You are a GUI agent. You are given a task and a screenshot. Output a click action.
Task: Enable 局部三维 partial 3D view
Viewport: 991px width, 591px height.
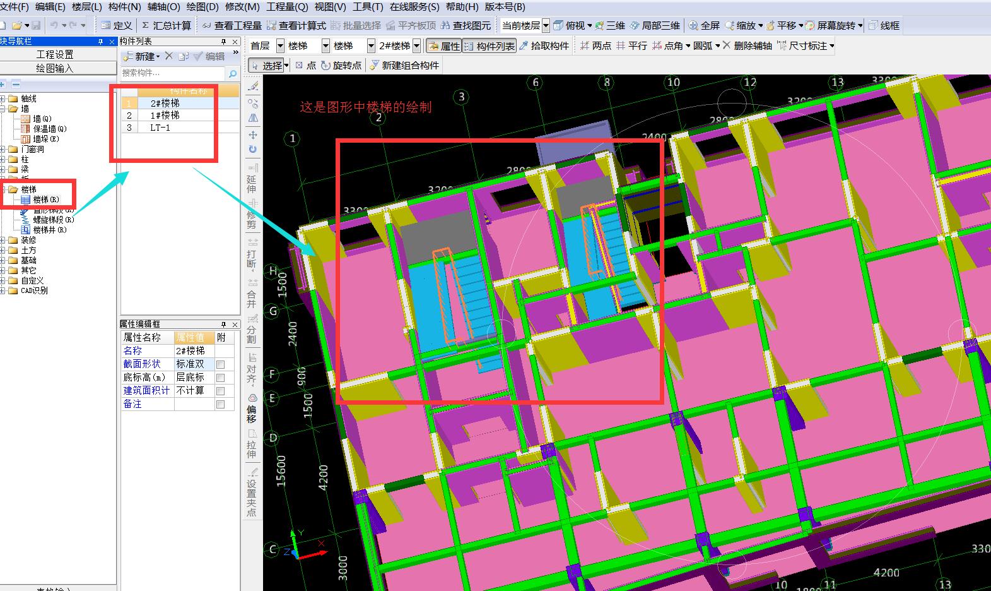pos(655,25)
